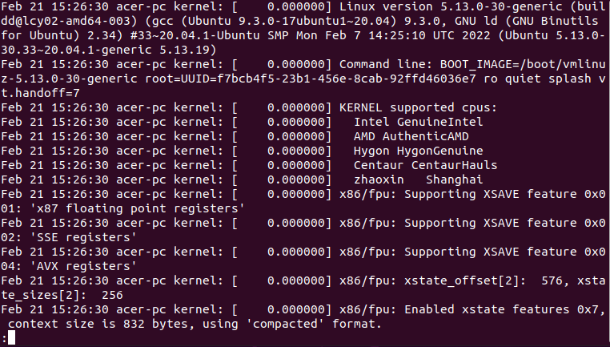The image size is (610, 347).
Task: Click the 'Linux version 5.13.0-30-generic' text
Action: pyautogui.click(x=451, y=6)
